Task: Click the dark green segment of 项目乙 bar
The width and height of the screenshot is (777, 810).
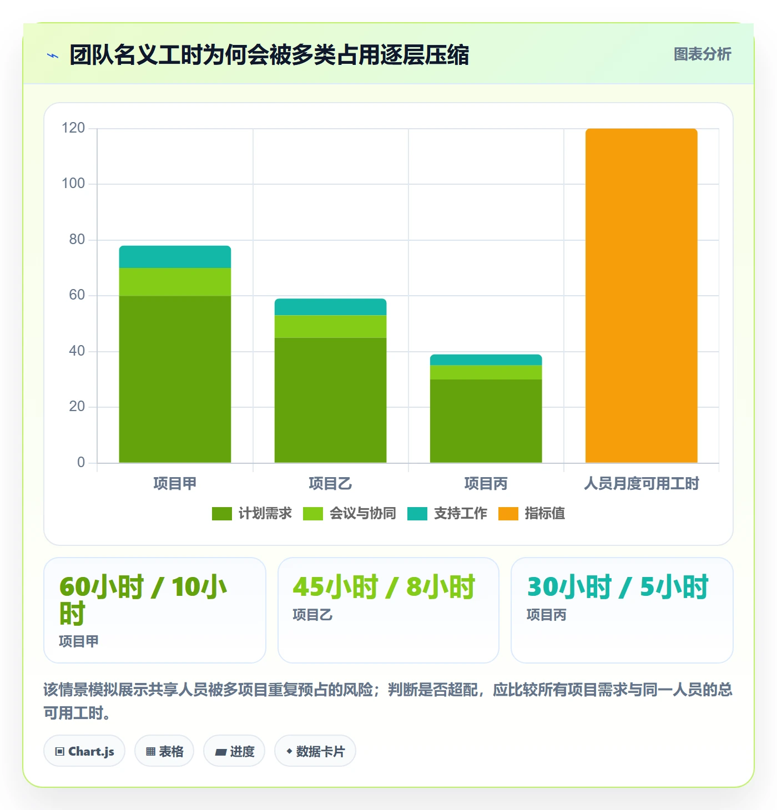Action: click(331, 400)
